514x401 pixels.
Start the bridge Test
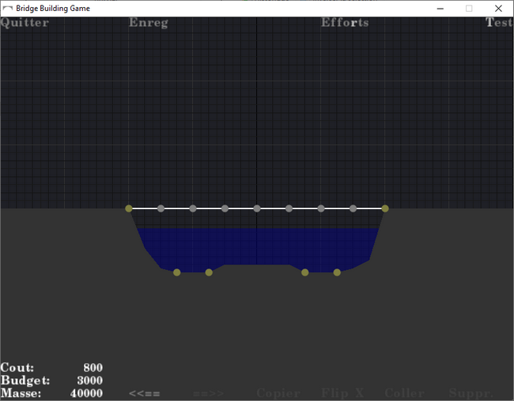499,22
